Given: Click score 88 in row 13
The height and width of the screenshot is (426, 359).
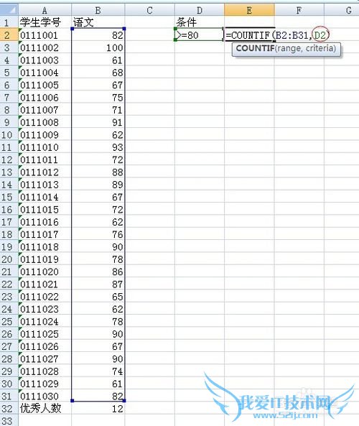Looking at the screenshot, I should pos(98,172).
